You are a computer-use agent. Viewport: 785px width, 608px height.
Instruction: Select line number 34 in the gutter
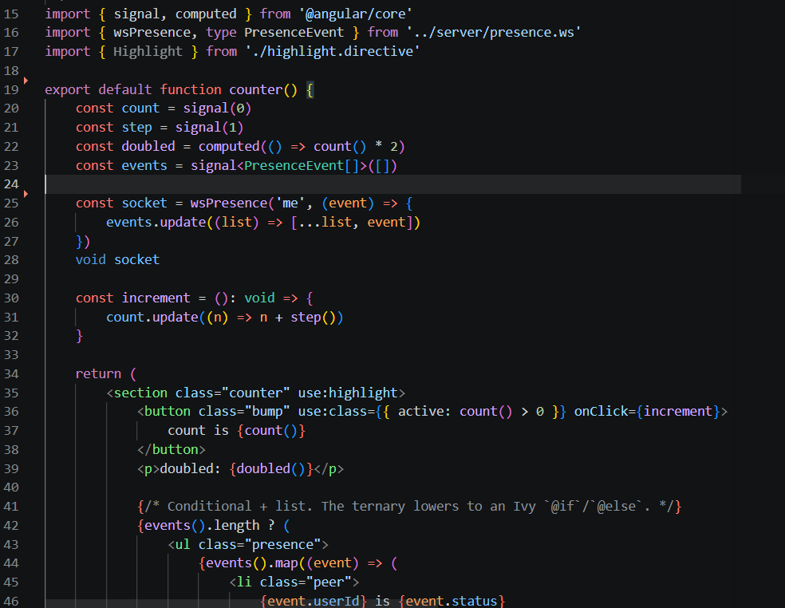point(11,374)
